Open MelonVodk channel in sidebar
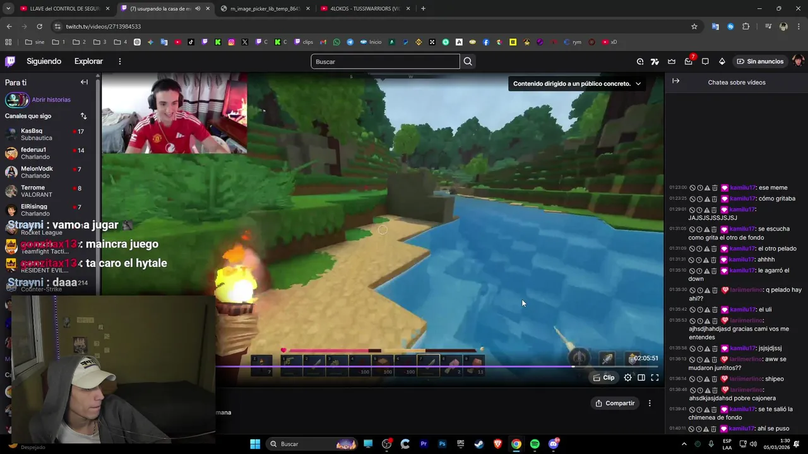This screenshot has width=808, height=454. coord(47,172)
